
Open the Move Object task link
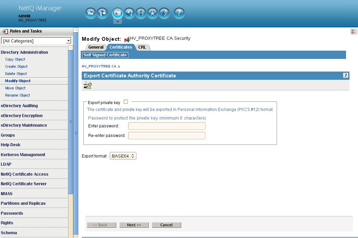pos(15,88)
